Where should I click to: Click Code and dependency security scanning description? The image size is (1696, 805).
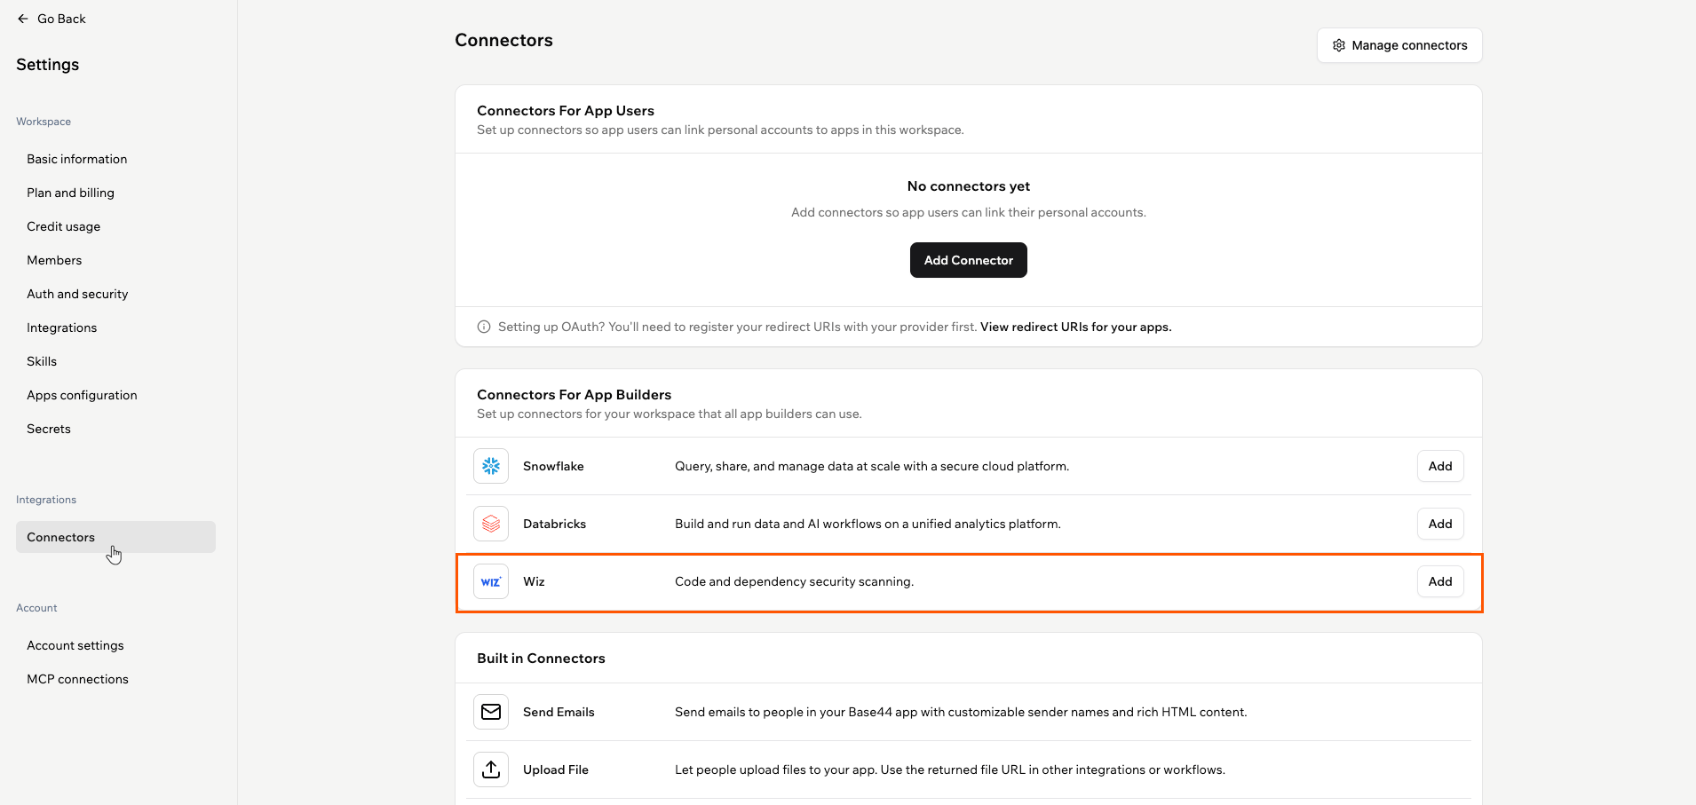click(794, 581)
